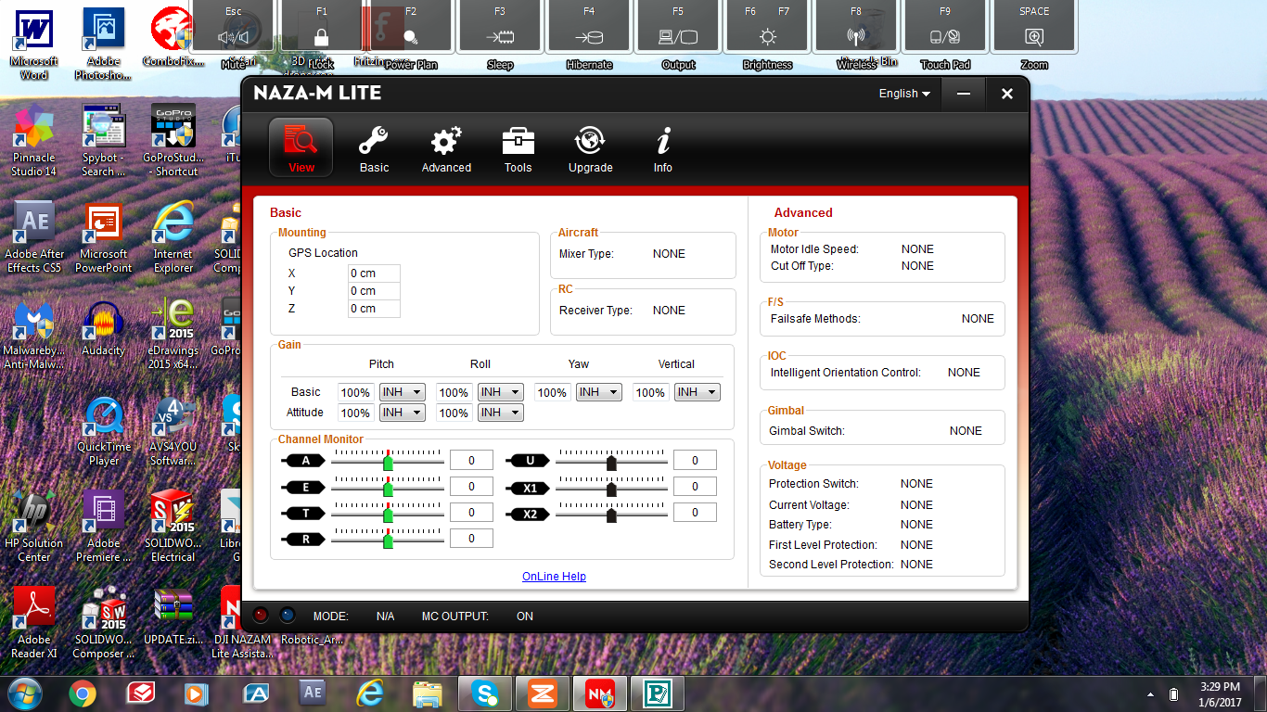Open the Info tab
Screen dimensions: 1267x712
[x=662, y=148]
